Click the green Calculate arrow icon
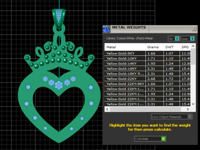200x150 pixels. (x=163, y=139)
